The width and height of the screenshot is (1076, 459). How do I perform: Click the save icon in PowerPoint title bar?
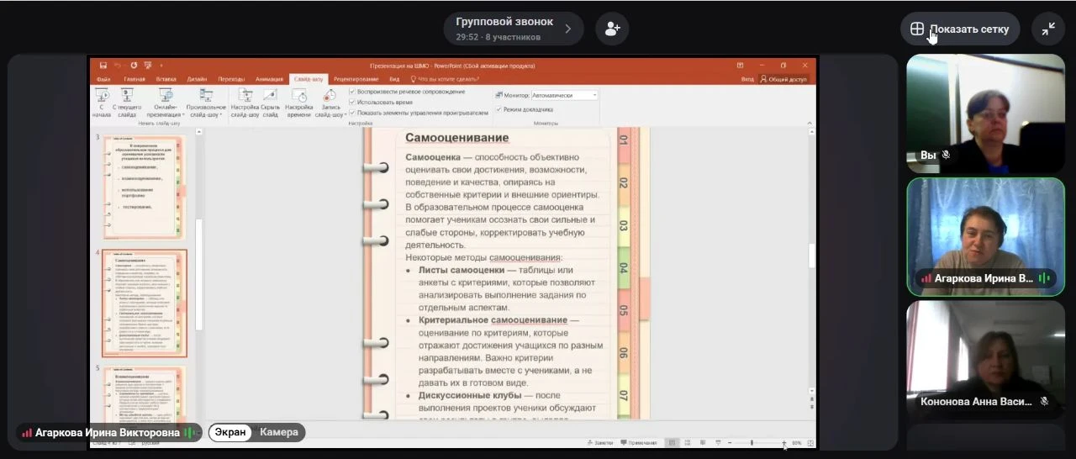(x=103, y=66)
